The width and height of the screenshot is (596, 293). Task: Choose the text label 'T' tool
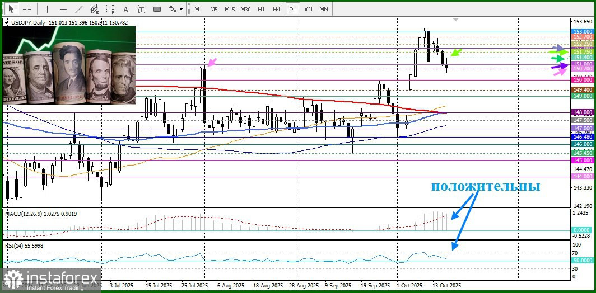(141, 9)
